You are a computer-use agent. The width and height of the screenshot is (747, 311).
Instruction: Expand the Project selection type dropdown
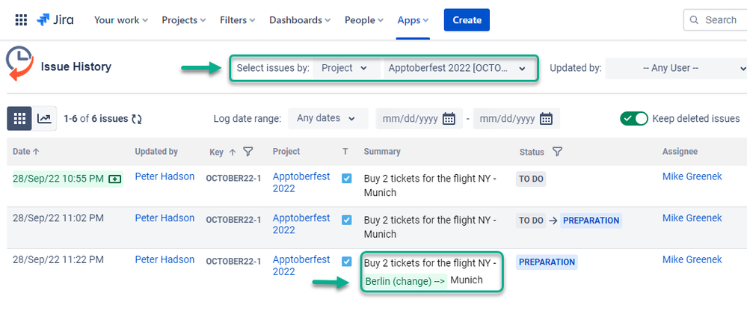click(x=345, y=68)
